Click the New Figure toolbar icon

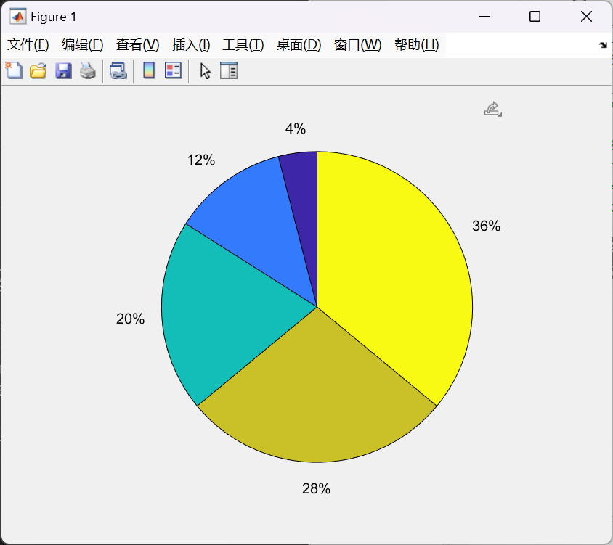pos(14,70)
